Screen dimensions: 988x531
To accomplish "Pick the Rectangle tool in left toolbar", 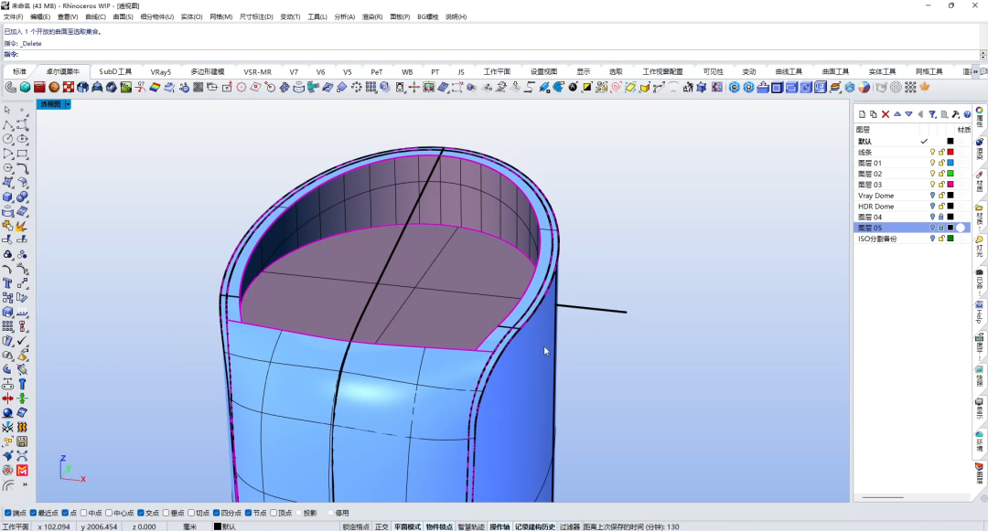I will (x=22, y=154).
